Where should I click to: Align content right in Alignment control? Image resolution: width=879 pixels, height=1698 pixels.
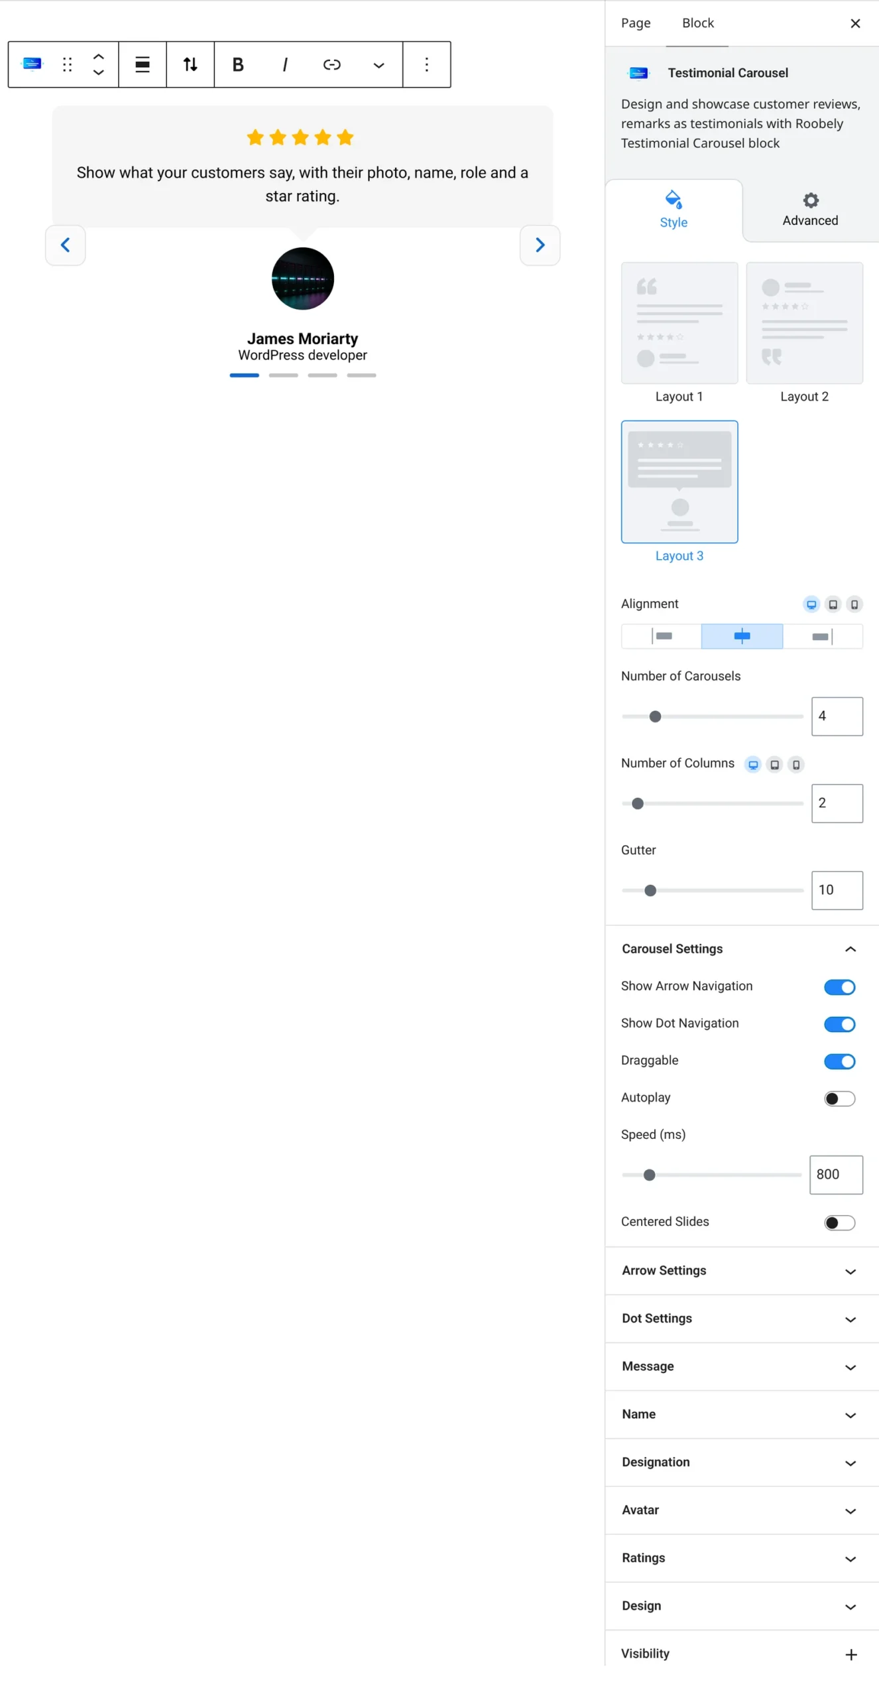tap(823, 636)
